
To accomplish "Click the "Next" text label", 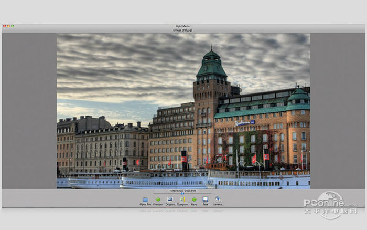I will [x=194, y=205].
